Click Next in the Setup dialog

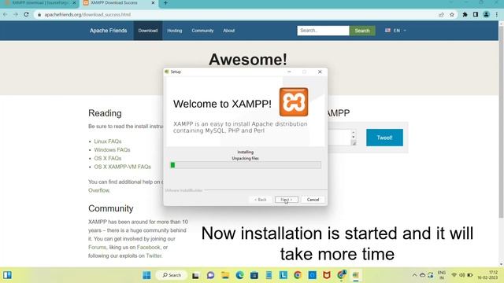click(x=287, y=200)
